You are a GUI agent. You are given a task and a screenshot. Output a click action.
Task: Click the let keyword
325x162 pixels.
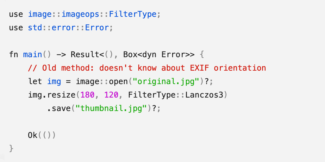pos(35,82)
